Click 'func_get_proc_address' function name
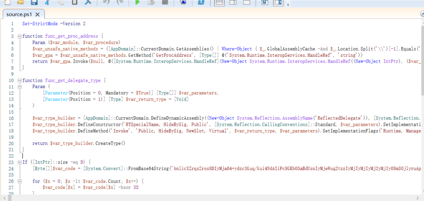 coord(71,36)
